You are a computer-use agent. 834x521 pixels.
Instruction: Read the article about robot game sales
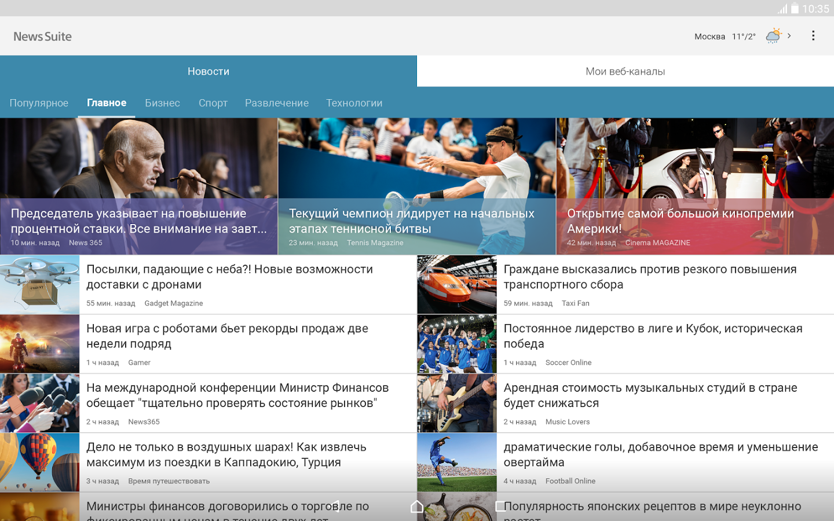click(227, 336)
